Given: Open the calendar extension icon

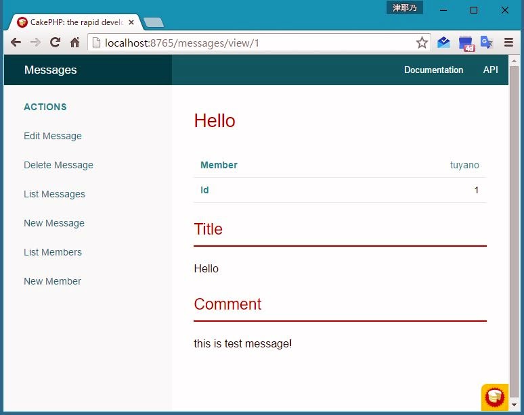Looking at the screenshot, I should pyautogui.click(x=466, y=43).
